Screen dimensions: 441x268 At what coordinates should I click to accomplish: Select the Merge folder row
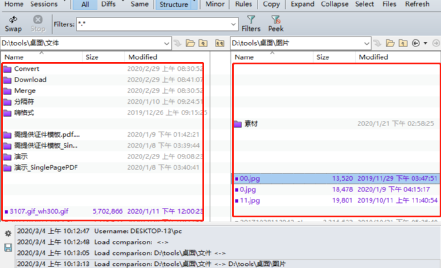tap(106, 91)
